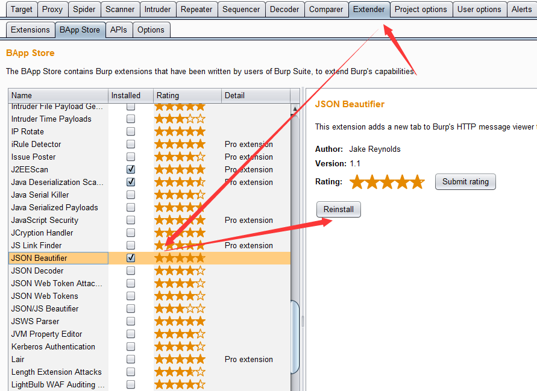
Task: Click the fifth star in detail rating
Action: tap(417, 182)
